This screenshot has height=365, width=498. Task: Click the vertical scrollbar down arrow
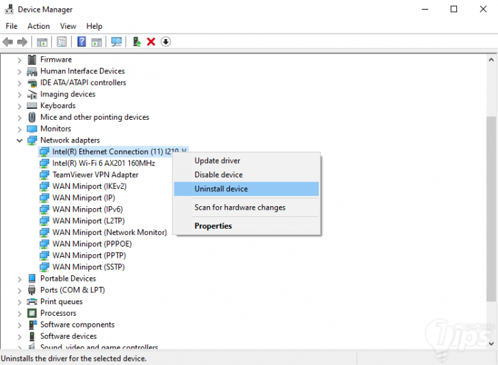(x=491, y=343)
